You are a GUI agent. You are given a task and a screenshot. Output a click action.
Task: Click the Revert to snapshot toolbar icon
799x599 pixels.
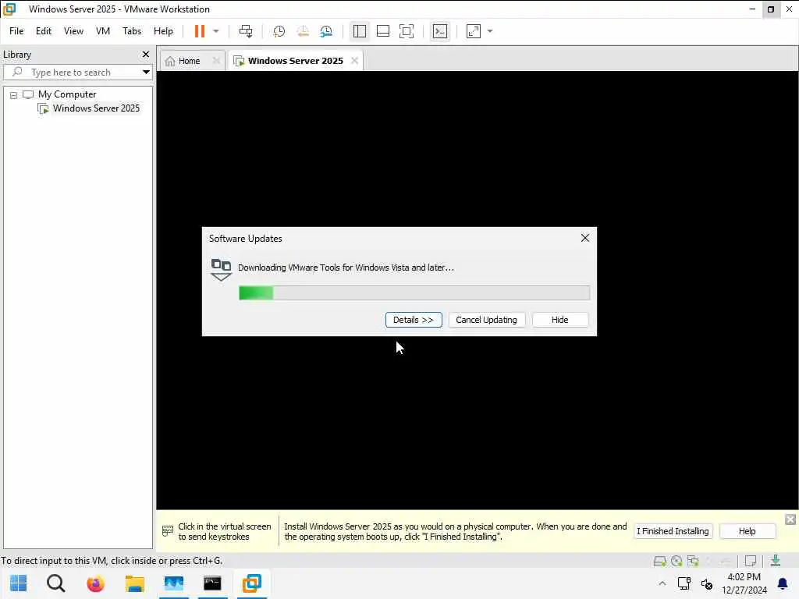[x=303, y=31]
